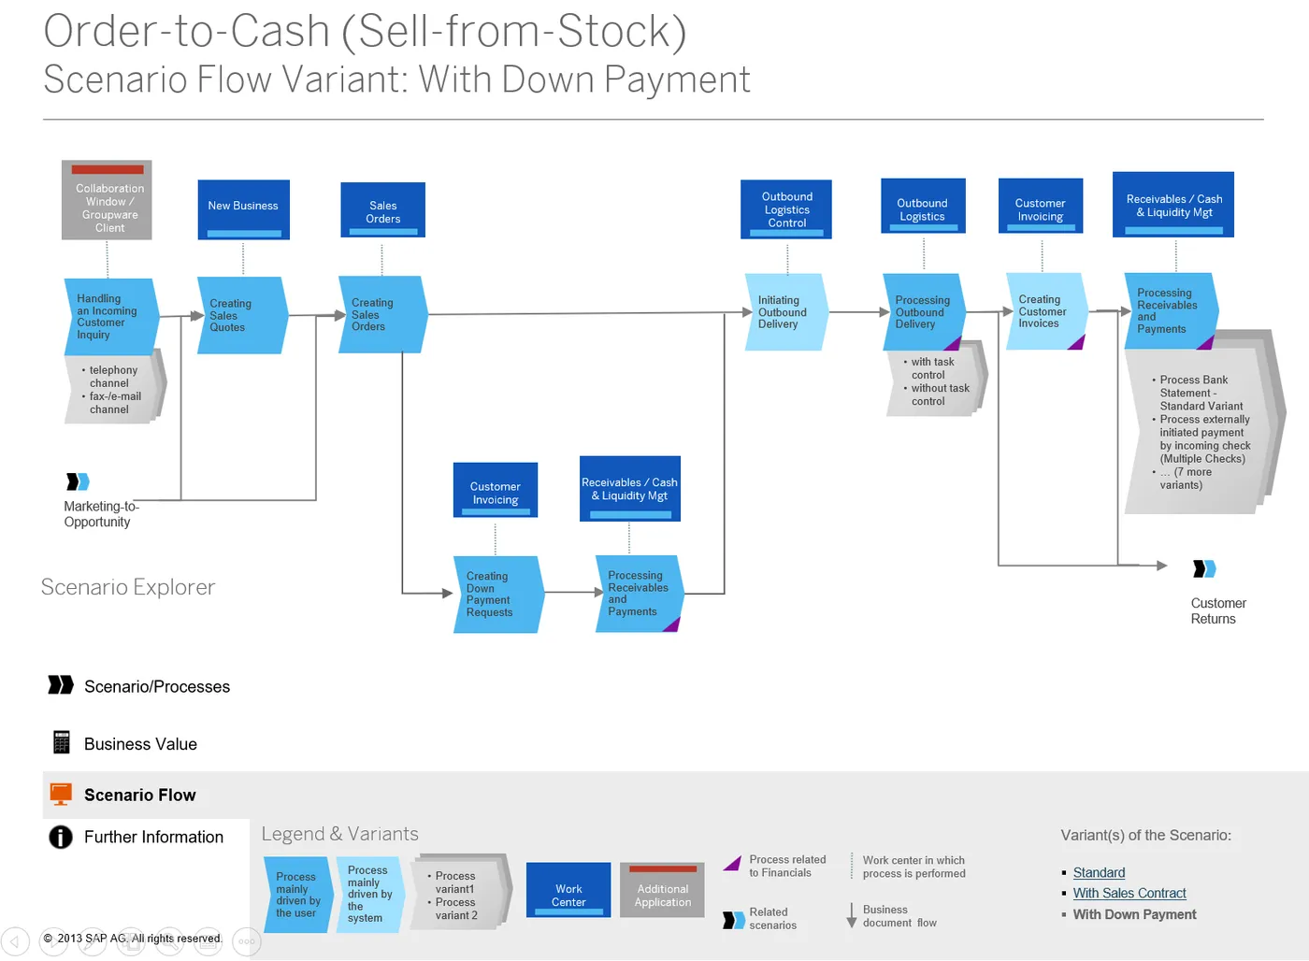Click the 'Variant(s) of the Scenario:' heading
The image size is (1309, 961).
[1145, 835]
